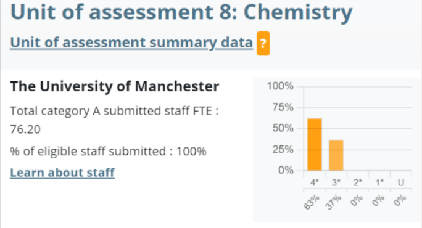Click the Unit of assessment 8: Chemistry heading
The image size is (422, 228).
coord(181,12)
